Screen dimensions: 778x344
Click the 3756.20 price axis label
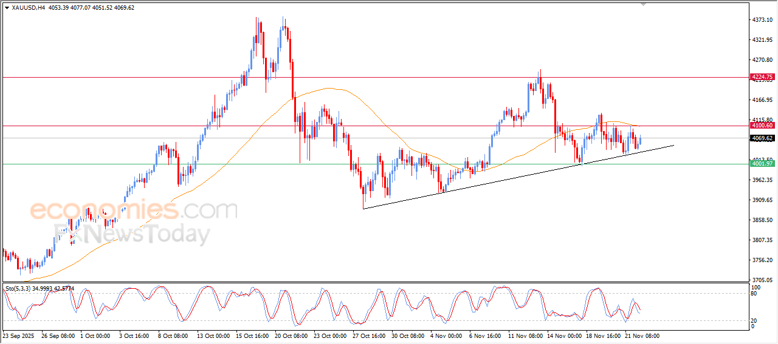pyautogui.click(x=763, y=260)
